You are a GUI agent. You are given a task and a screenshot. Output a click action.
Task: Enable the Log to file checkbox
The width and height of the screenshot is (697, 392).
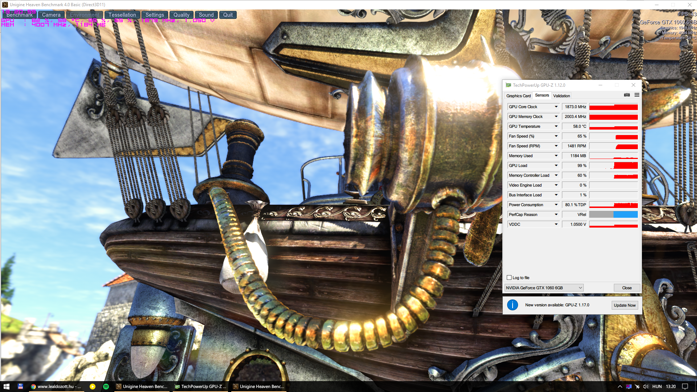pos(509,278)
